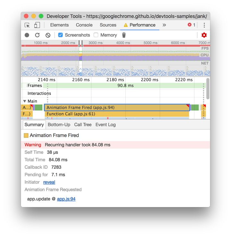The width and height of the screenshot is (231, 237).
Task: Open the DevTools three-dot menu
Action: pos(204,25)
